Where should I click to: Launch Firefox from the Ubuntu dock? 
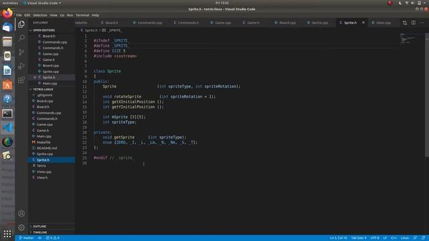[x=7, y=13]
